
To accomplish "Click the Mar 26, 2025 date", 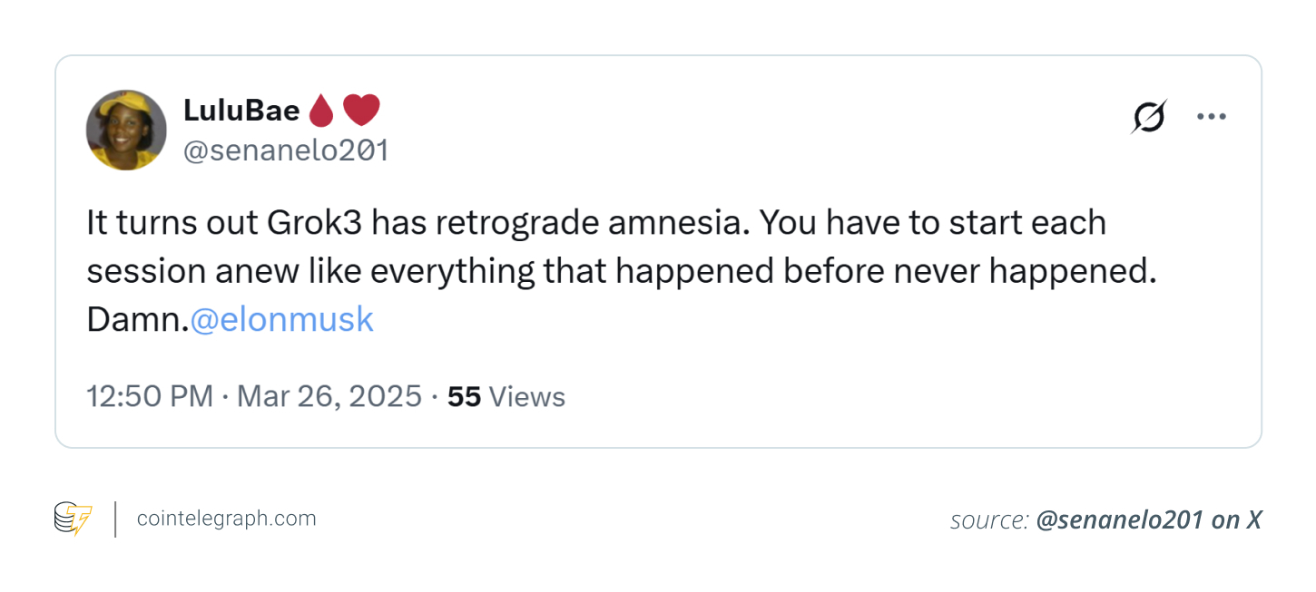I will click(x=329, y=397).
